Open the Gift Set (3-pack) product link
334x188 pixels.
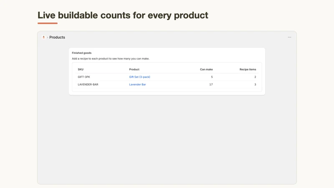(139, 77)
